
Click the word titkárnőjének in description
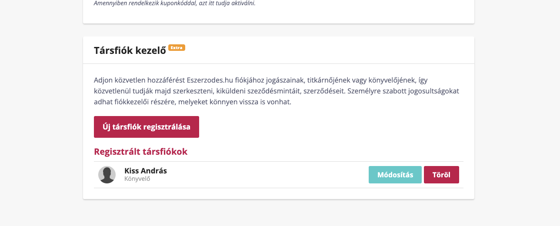click(x=329, y=80)
